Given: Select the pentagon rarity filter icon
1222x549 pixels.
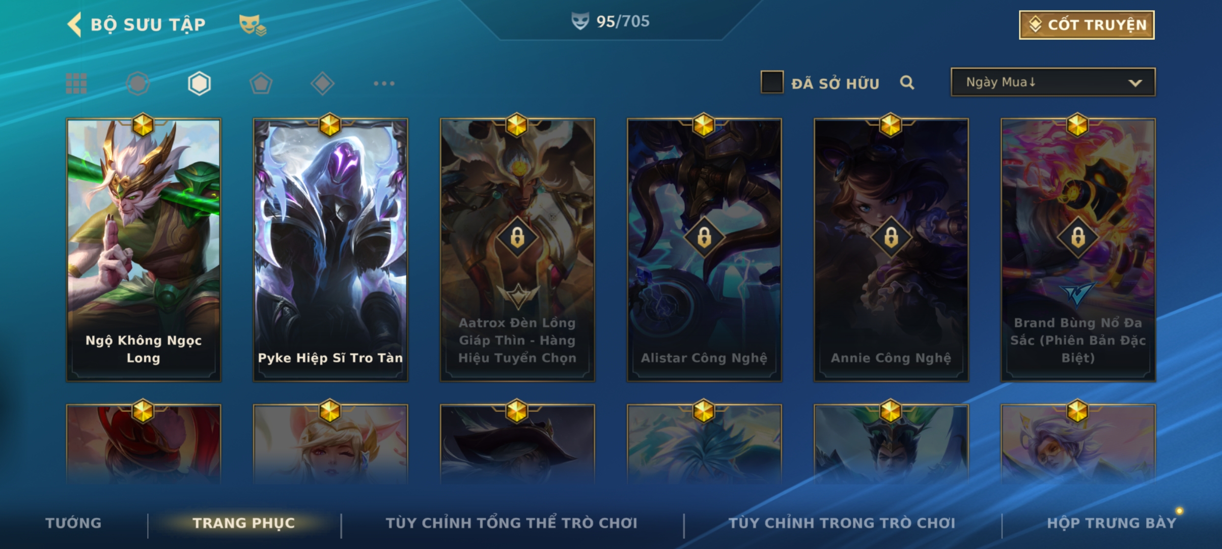Looking at the screenshot, I should click(x=261, y=83).
